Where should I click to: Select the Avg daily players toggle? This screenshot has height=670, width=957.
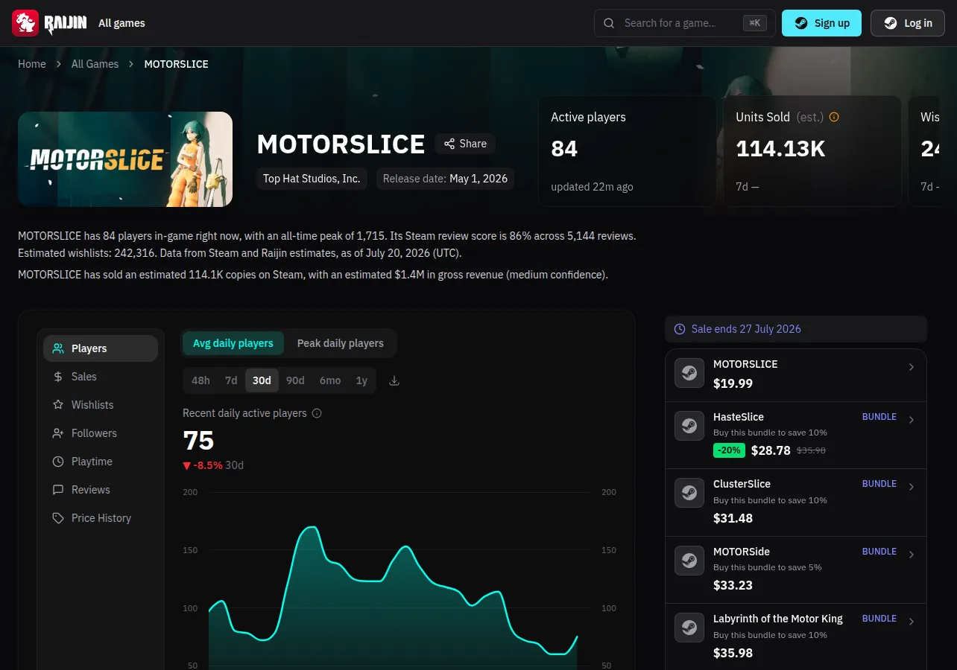click(233, 343)
